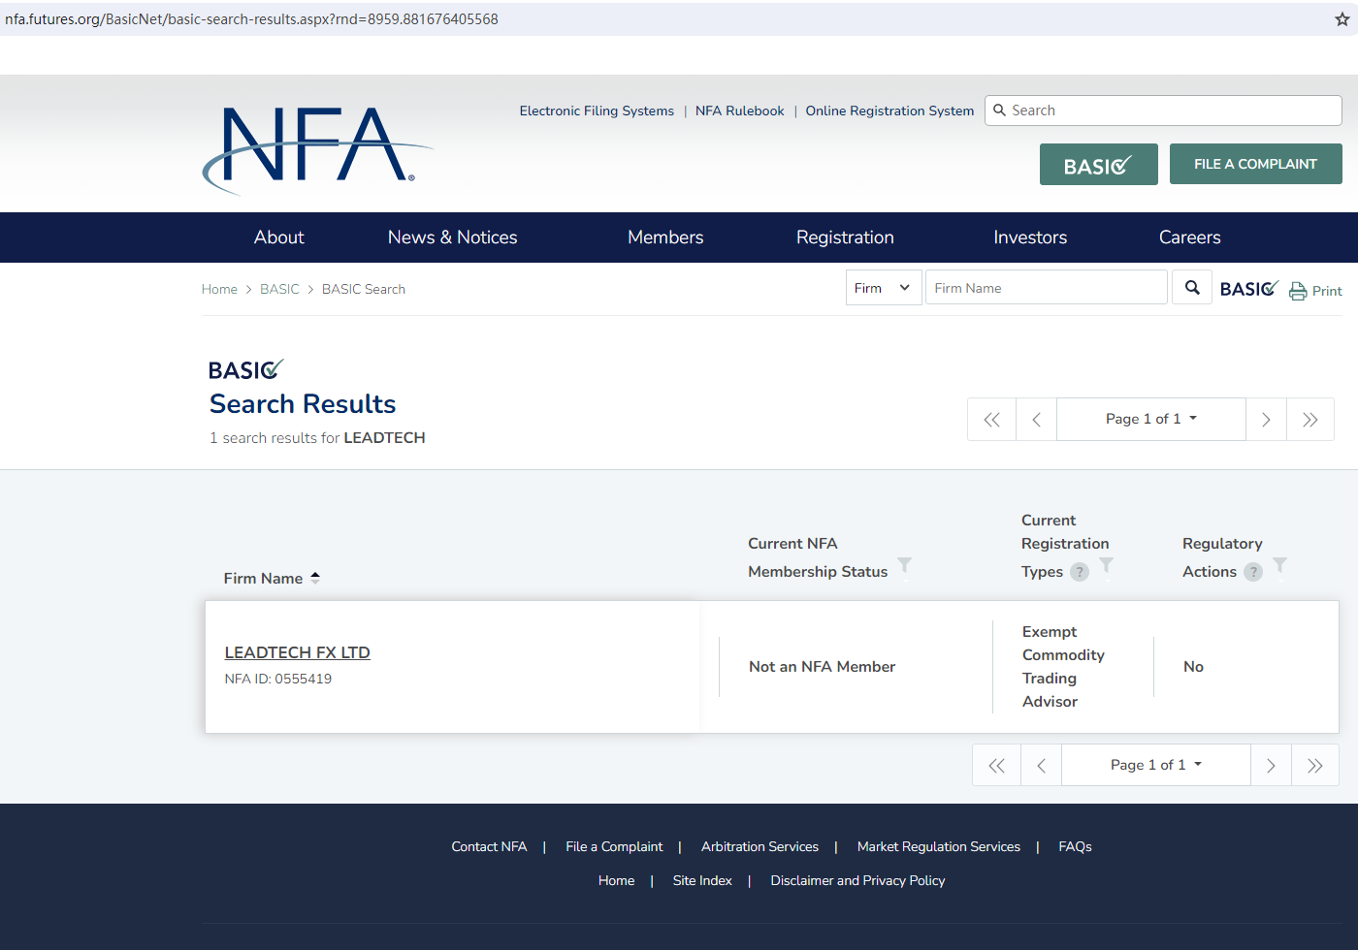The width and height of the screenshot is (1358, 950).
Task: Go to last page using top pager
Action: [x=1309, y=420]
